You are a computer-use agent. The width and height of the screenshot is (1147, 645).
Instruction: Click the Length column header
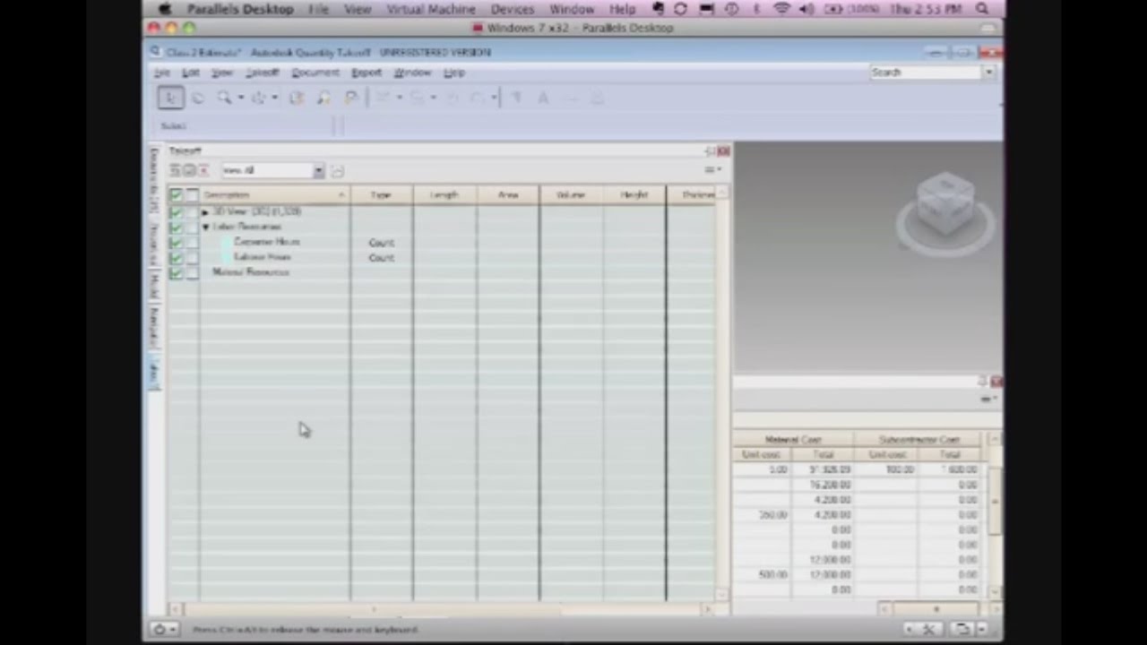[444, 194]
